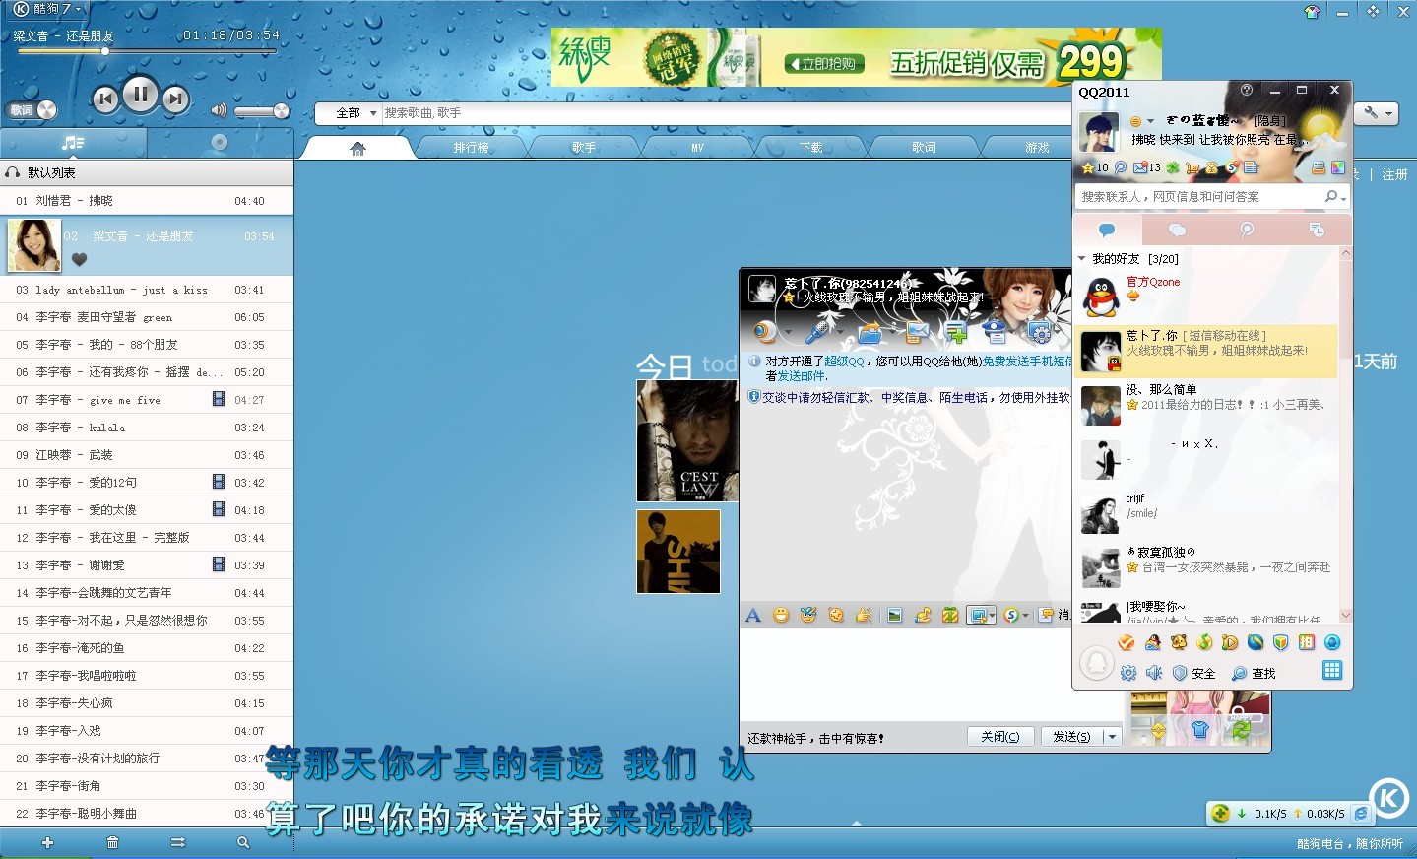The width and height of the screenshot is (1417, 859).
Task: Select song lady antebellum - just a kiss
Action: pos(147,290)
